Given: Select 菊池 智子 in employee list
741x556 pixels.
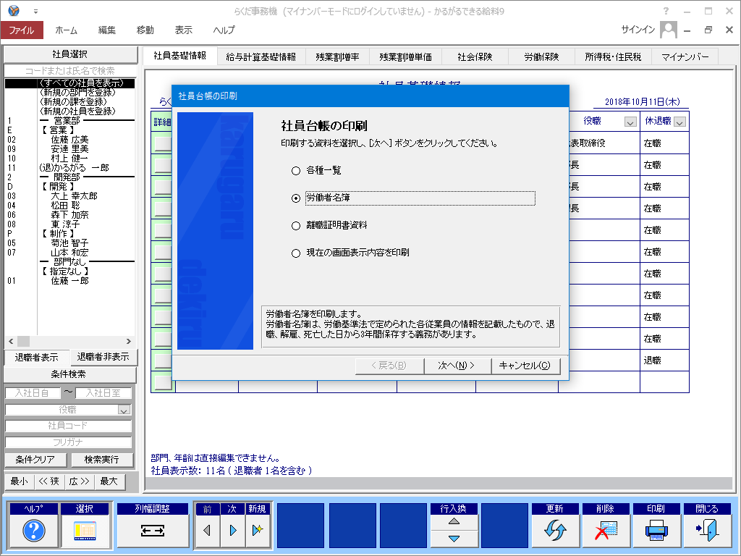Looking at the screenshot, I should (x=69, y=243).
